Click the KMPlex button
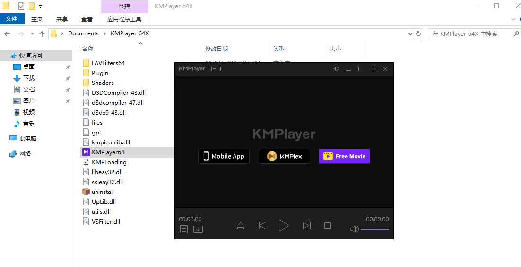The width and height of the screenshot is (521, 267). pos(284,156)
